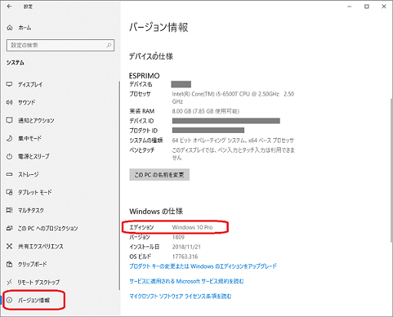The image size is (393, 317).
Task: Click the 64 ビット system type value
Action: (x=233, y=140)
